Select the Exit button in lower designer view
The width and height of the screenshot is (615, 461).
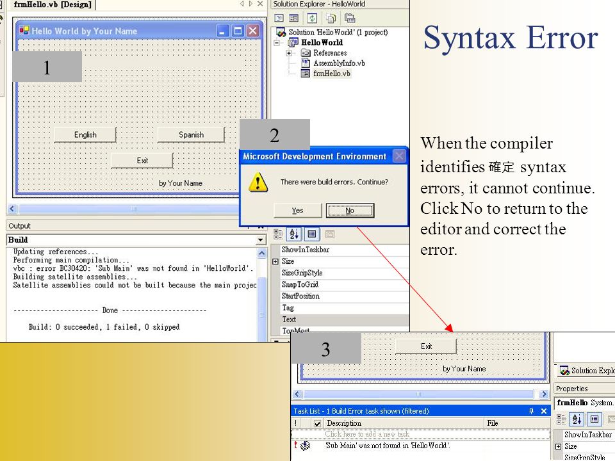pyautogui.click(x=426, y=346)
